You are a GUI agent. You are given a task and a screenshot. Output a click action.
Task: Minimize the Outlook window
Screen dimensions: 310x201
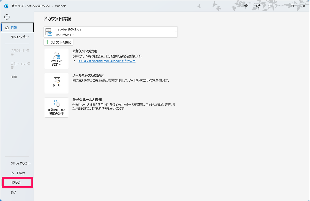(281, 6)
